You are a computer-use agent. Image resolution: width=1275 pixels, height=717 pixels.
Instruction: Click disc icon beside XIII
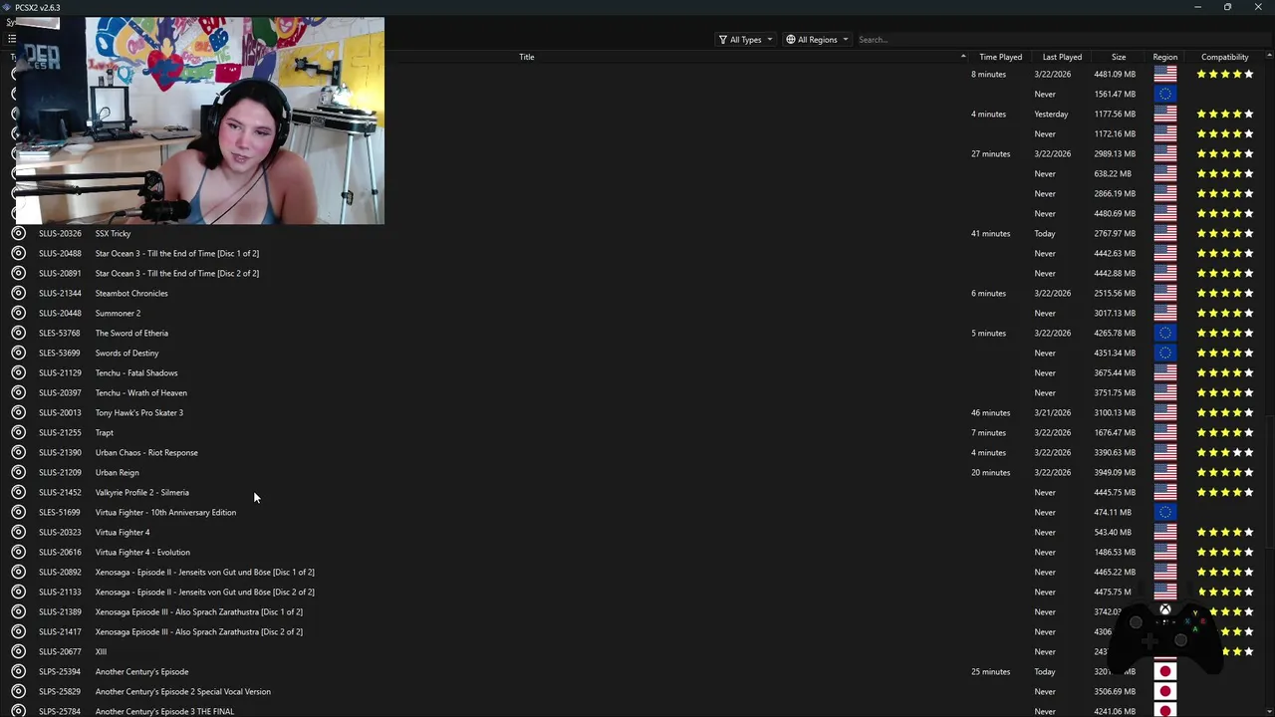[18, 651]
